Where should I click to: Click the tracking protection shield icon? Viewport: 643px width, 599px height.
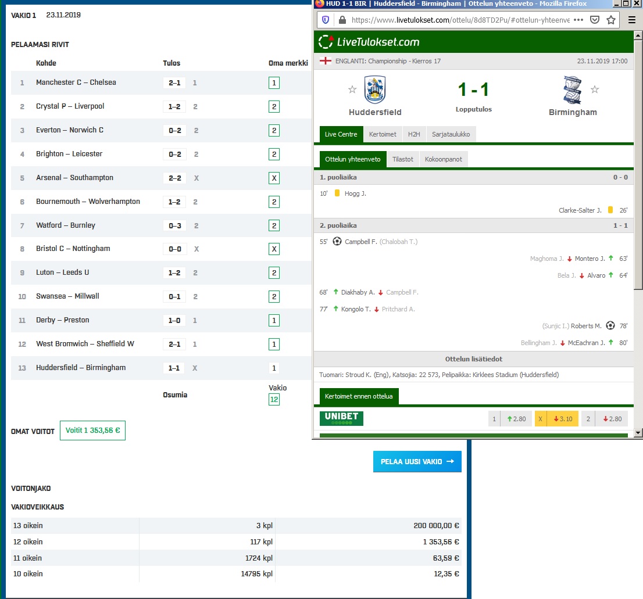[326, 20]
